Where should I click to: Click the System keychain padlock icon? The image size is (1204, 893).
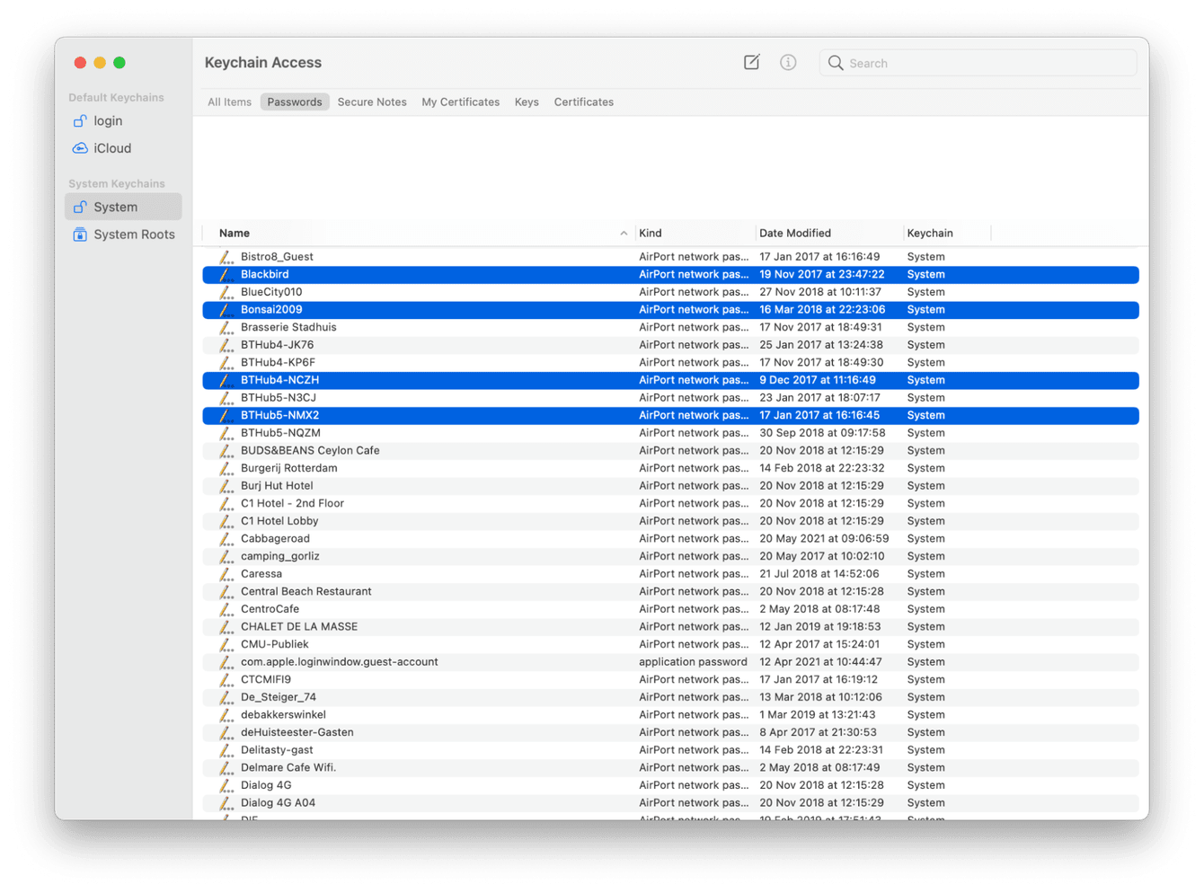[81, 206]
